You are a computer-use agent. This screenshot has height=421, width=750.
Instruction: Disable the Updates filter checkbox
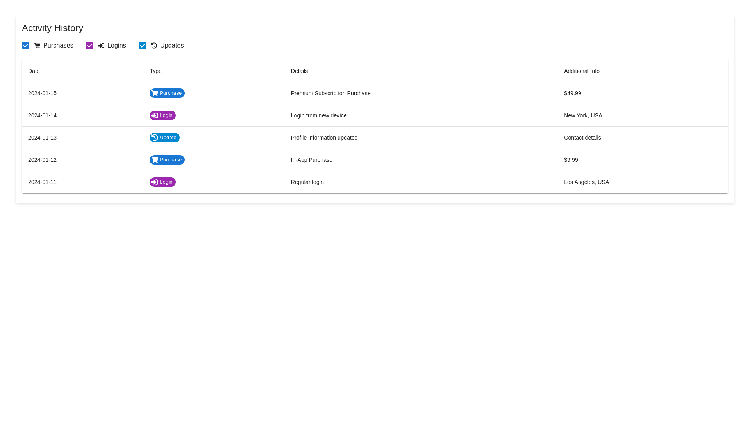pos(143,46)
